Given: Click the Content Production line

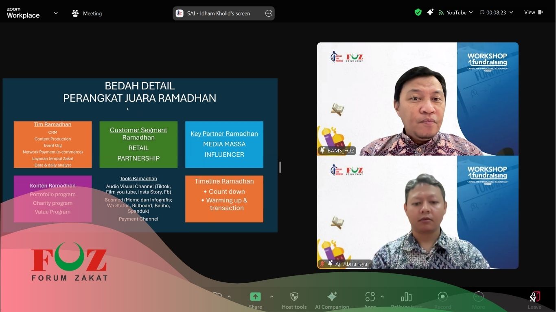Looking at the screenshot, I should pos(53,139).
